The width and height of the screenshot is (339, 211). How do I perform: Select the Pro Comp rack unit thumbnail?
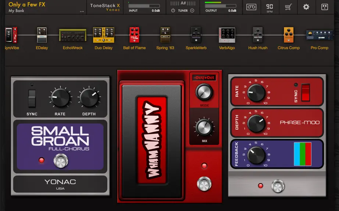click(319, 35)
